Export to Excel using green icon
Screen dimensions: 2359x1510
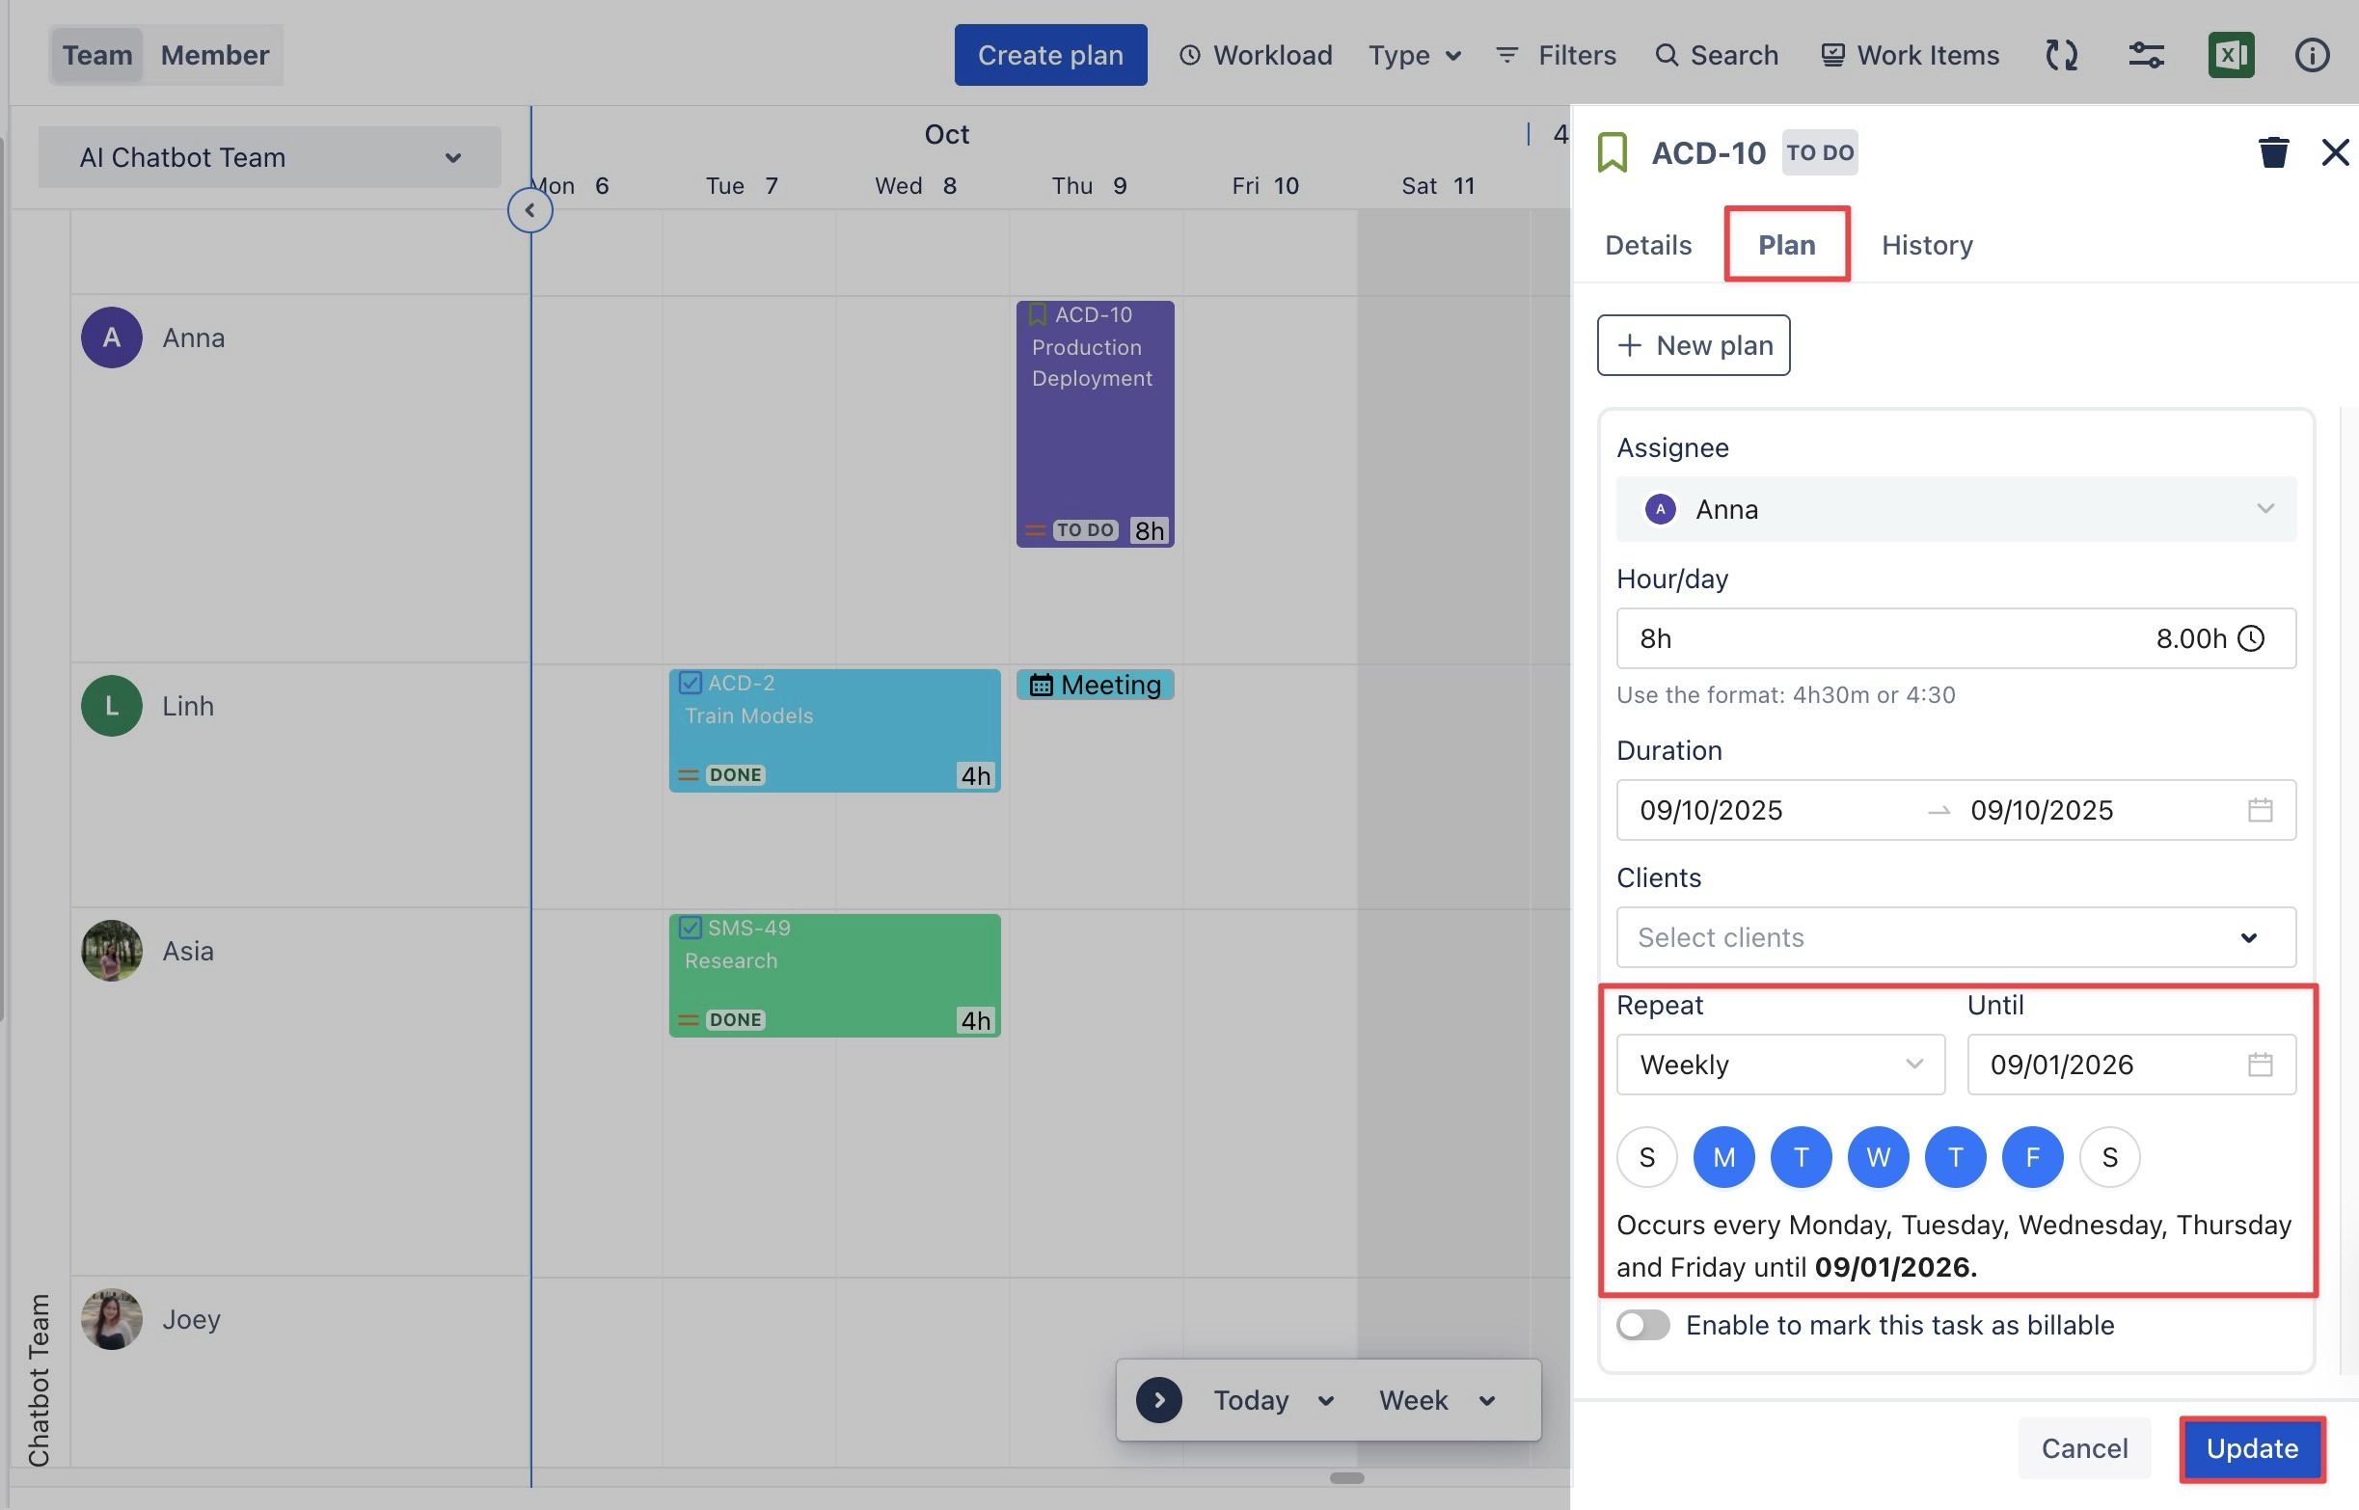click(2231, 55)
